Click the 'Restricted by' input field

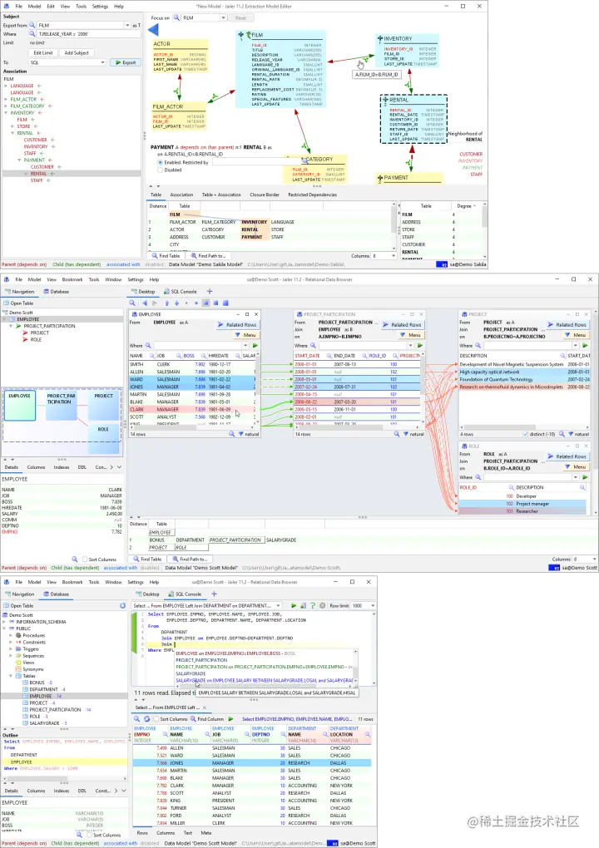(256, 162)
